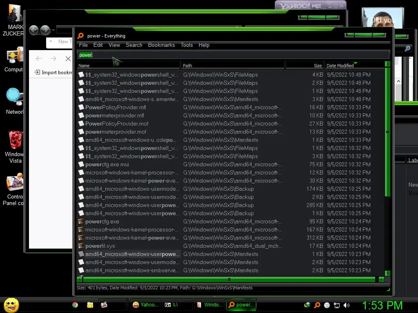The height and width of the screenshot is (313, 418).
Task: Select the powercfg.exe application icon
Action: coord(81,221)
